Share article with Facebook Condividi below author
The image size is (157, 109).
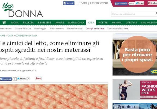tap(6, 79)
